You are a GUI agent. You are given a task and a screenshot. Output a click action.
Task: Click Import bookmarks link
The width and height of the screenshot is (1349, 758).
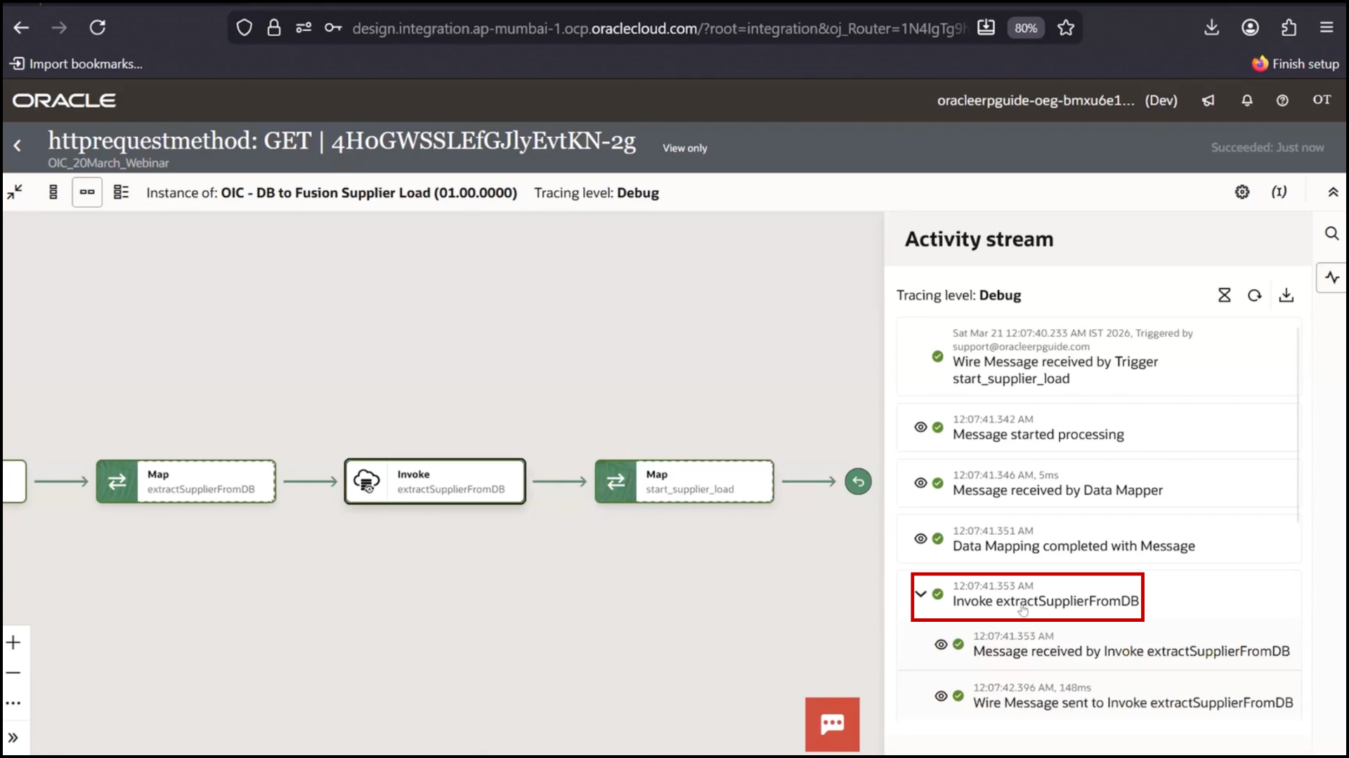coord(77,64)
